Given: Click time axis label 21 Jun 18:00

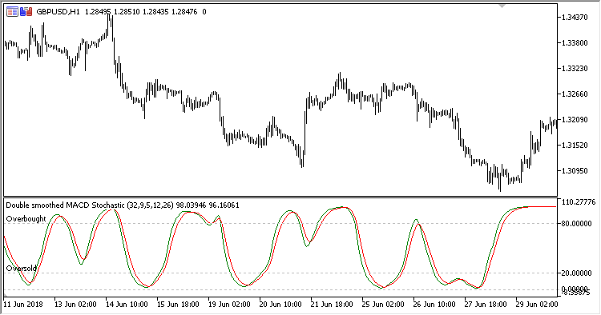Looking at the screenshot, I should coord(332,305).
